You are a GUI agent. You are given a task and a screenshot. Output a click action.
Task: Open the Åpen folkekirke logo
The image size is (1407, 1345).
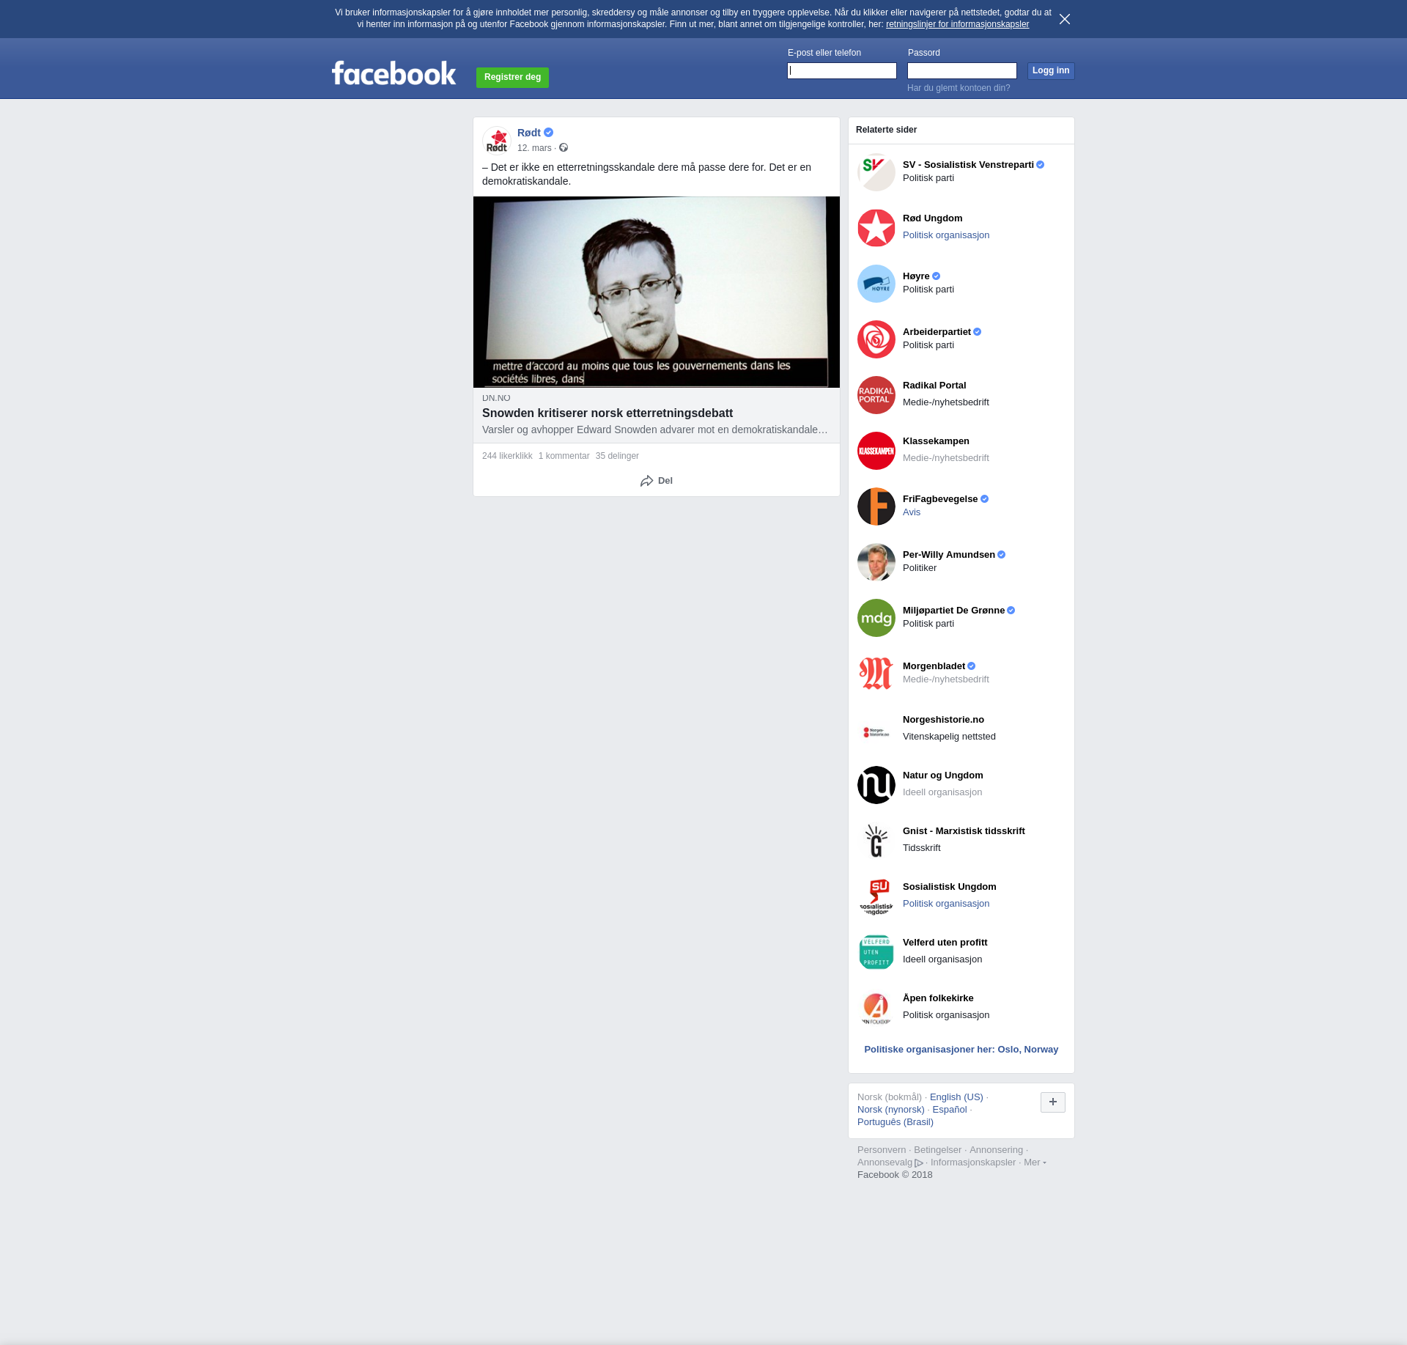click(876, 1008)
